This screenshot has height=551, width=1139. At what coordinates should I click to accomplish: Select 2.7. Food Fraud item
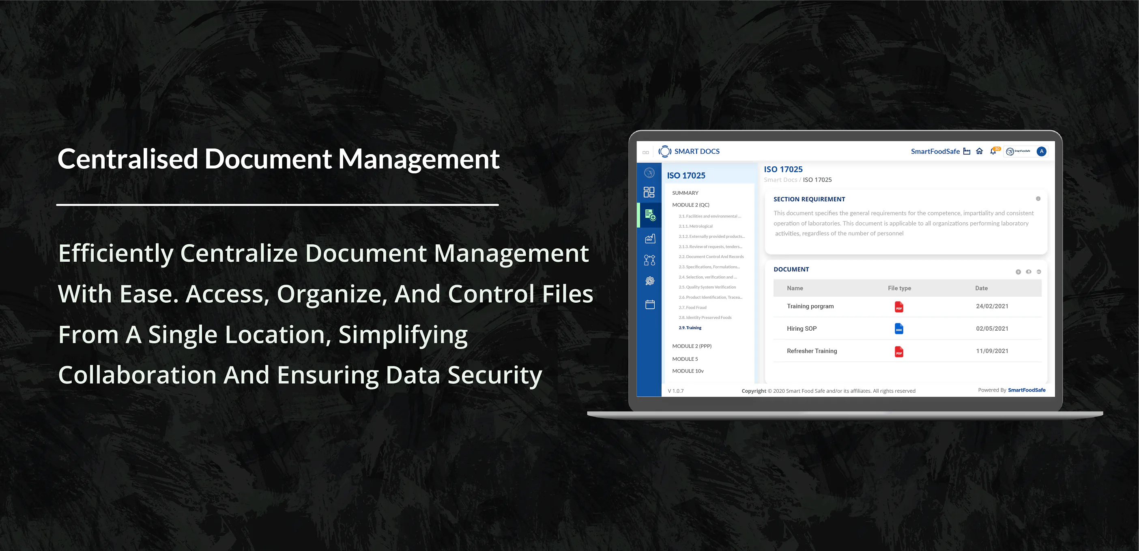pos(692,307)
